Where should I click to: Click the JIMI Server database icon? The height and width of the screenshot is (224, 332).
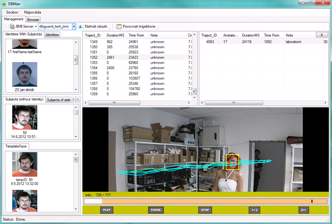12,26
